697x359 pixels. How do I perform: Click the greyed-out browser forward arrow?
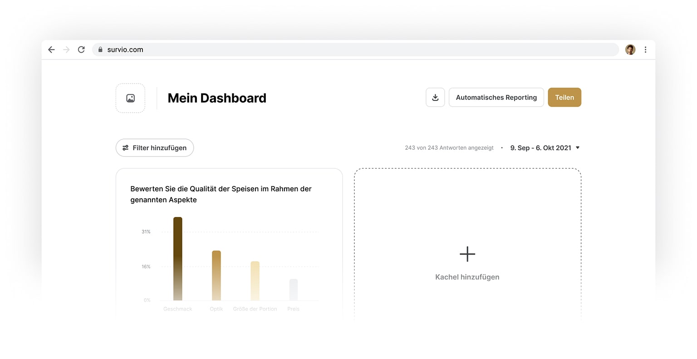click(x=66, y=49)
